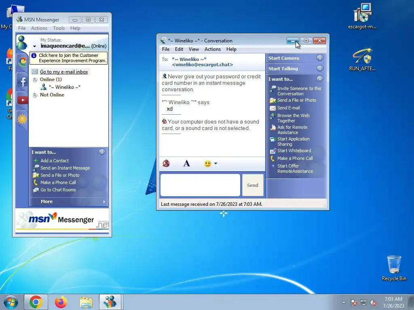Viewport: 414px width, 310px height.
Task: Click the Send button in conversation
Action: pos(253,185)
